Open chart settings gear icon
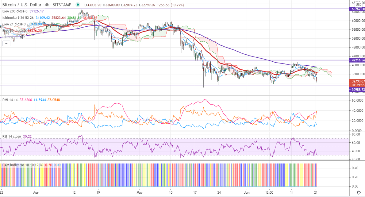 coord(359,193)
